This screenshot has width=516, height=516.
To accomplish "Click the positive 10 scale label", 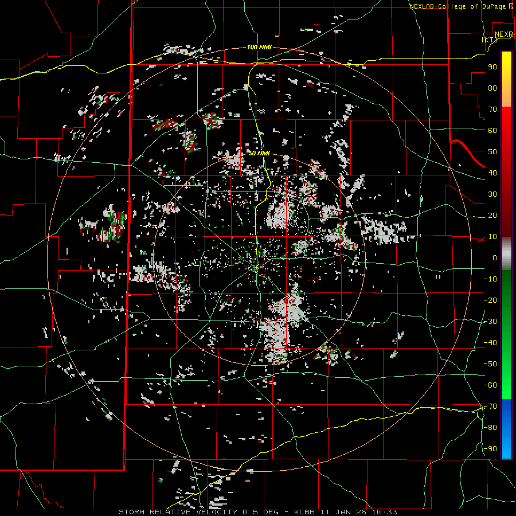I will click(492, 237).
